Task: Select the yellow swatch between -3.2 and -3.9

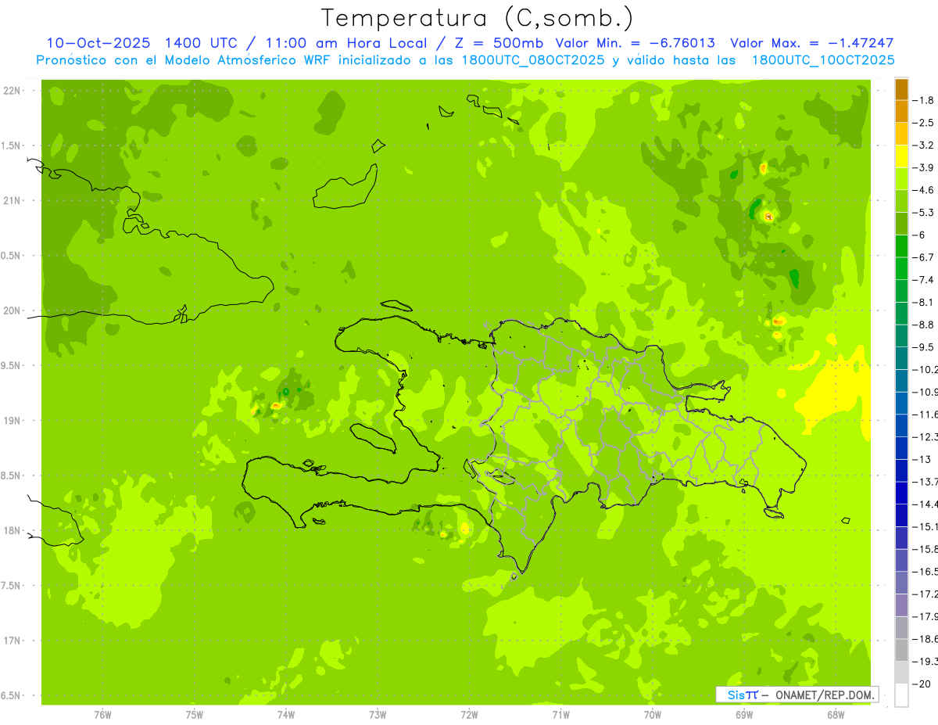Action: point(901,156)
